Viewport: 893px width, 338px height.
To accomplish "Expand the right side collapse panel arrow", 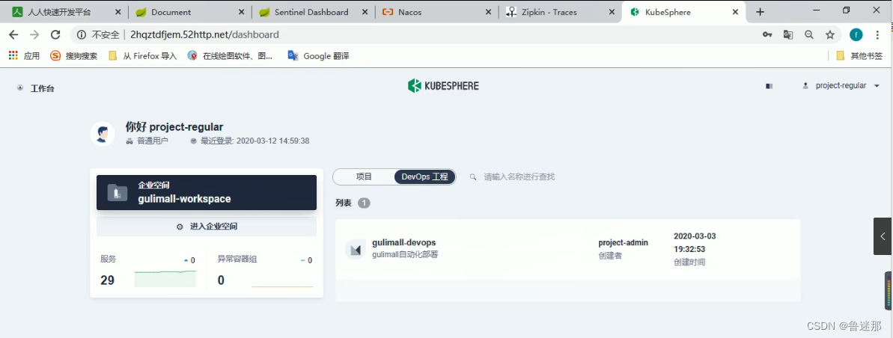I will 883,236.
